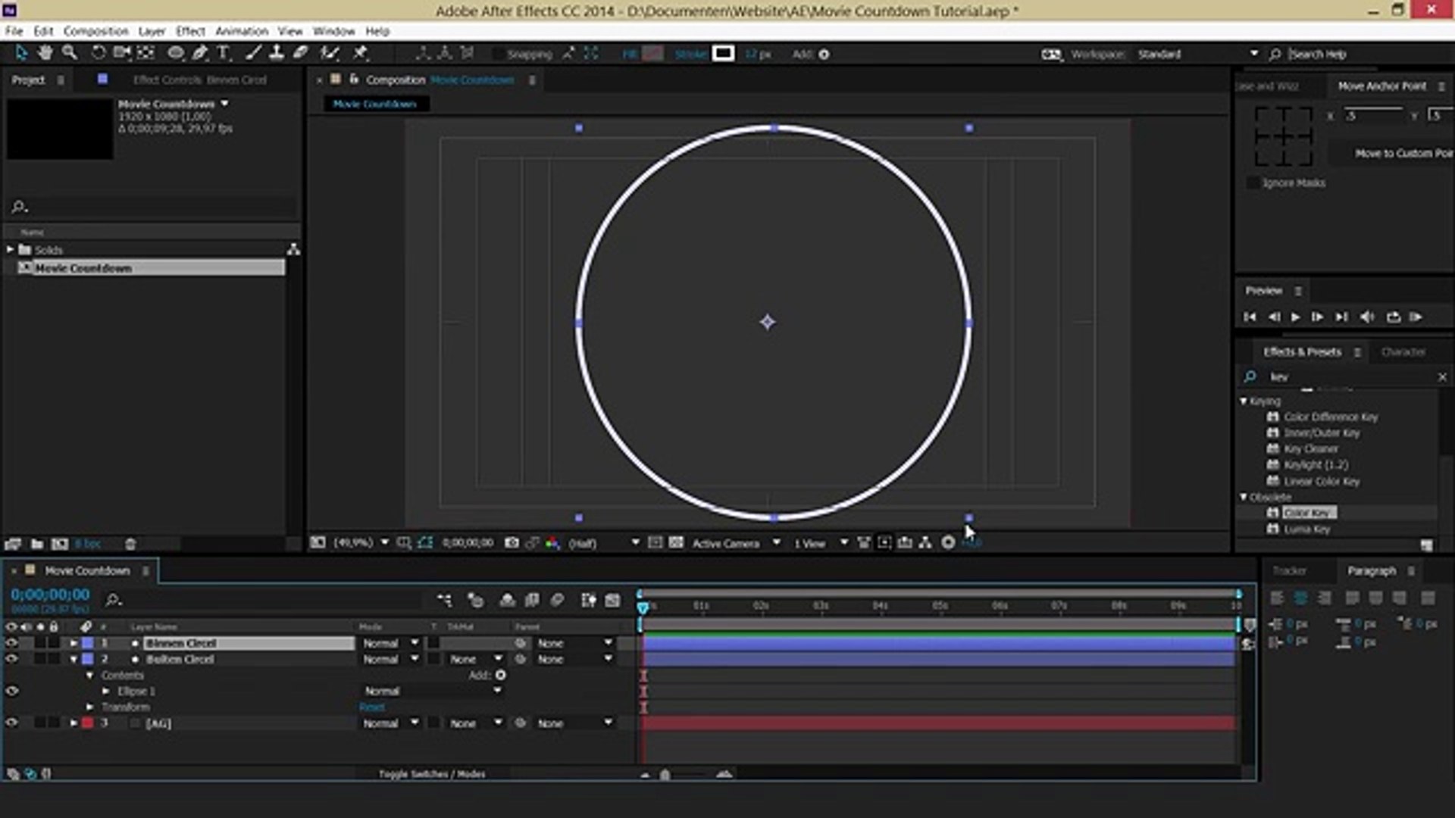This screenshot has width=1455, height=818.
Task: Click the Graph Editor icon in timeline
Action: point(612,600)
